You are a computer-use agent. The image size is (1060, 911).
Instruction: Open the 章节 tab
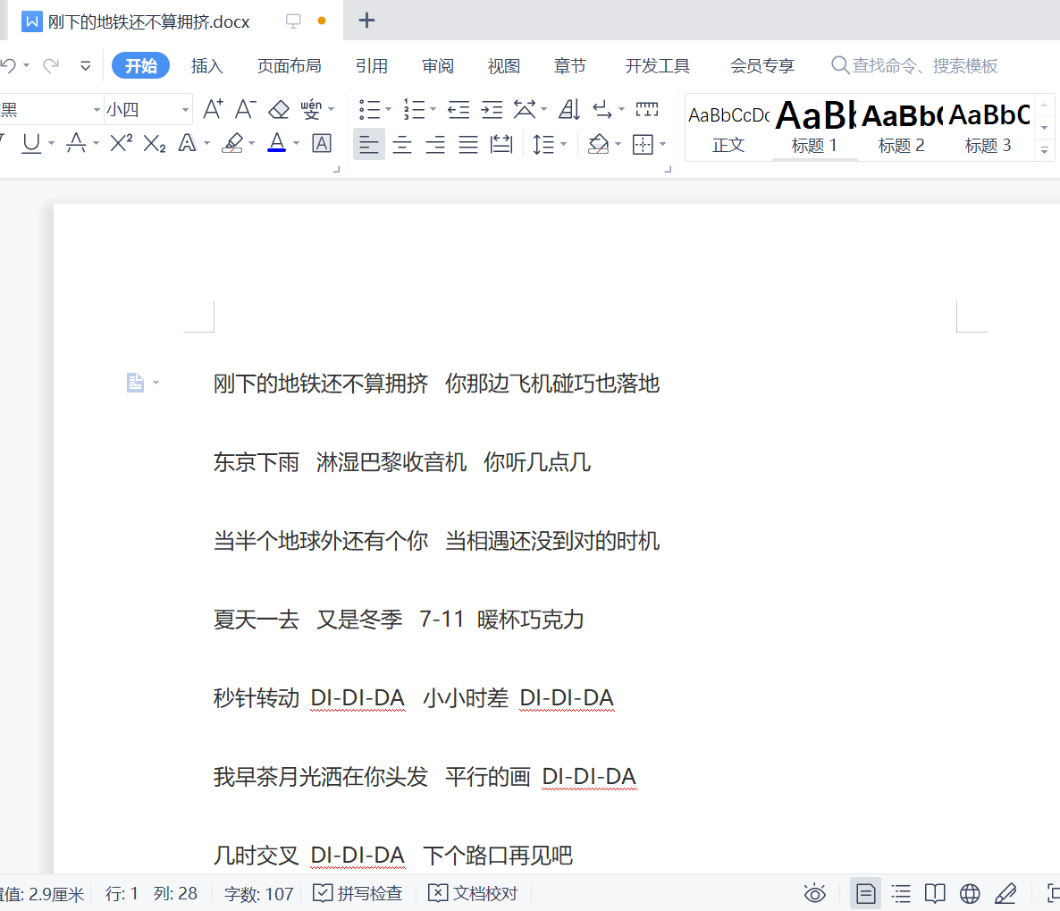click(x=570, y=65)
